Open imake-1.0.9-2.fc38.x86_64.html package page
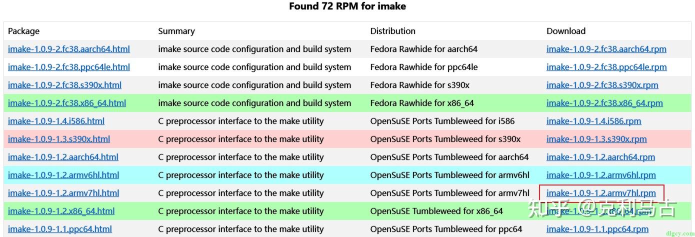The image size is (695, 237). (67, 103)
